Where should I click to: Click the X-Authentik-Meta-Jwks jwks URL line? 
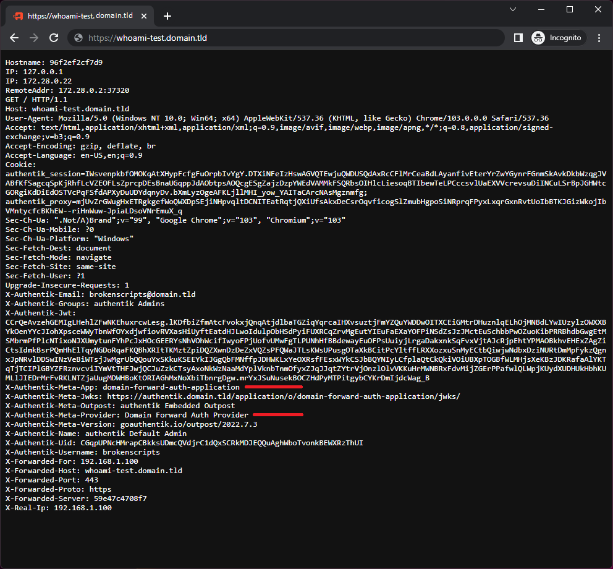pos(232,397)
